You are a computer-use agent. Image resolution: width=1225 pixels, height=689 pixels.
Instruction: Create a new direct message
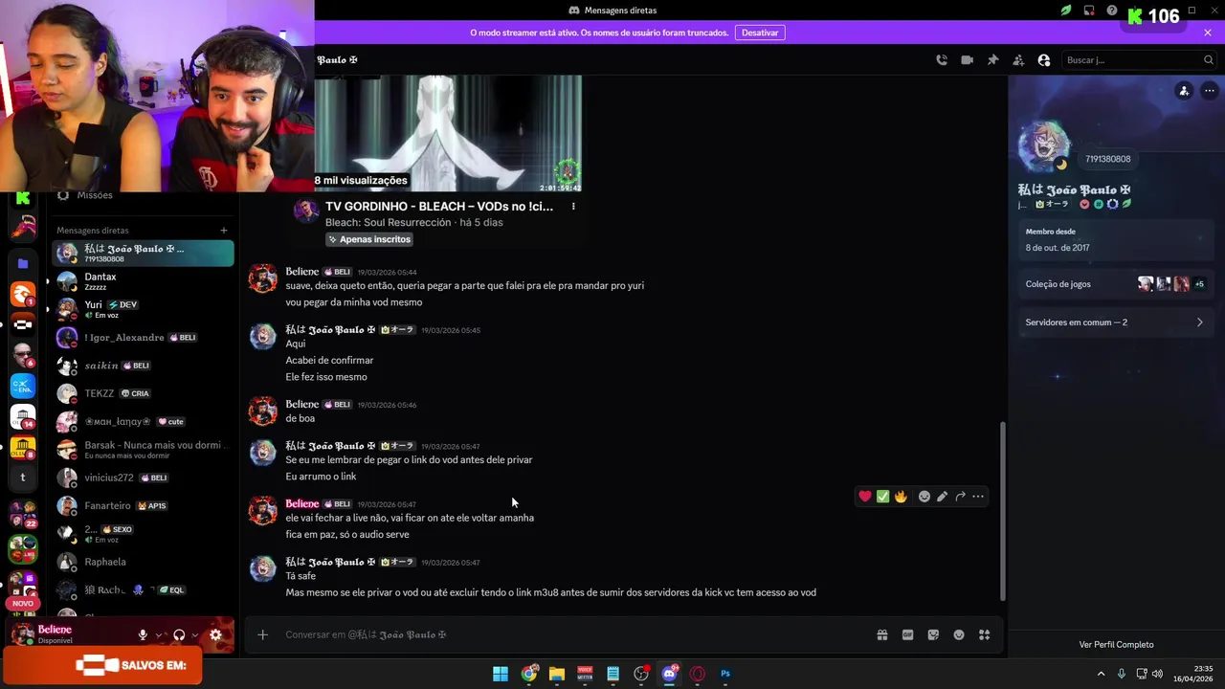click(224, 230)
